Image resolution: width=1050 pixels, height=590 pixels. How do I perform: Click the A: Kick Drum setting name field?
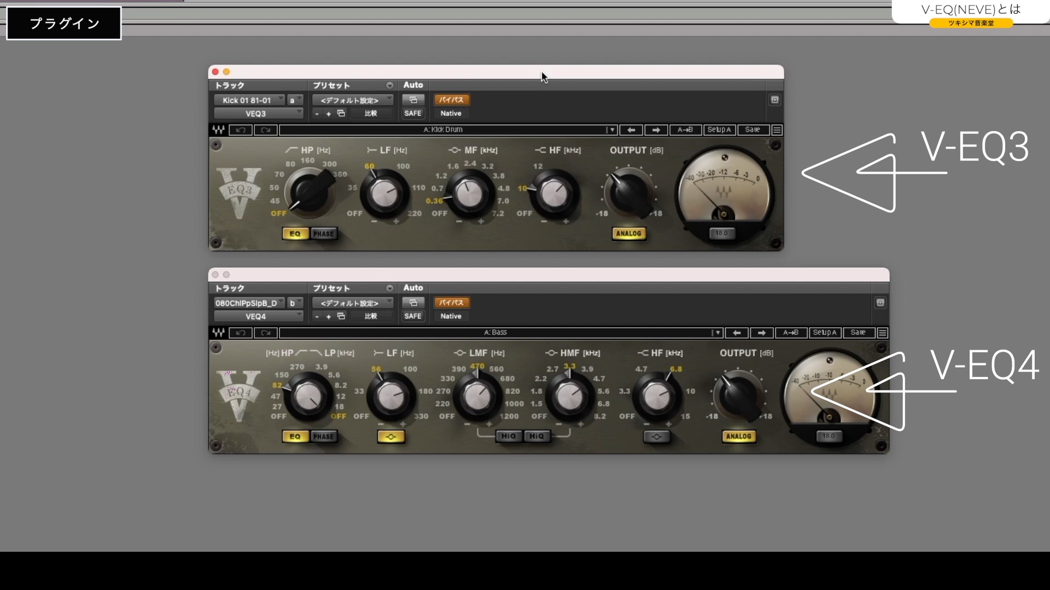[443, 129]
